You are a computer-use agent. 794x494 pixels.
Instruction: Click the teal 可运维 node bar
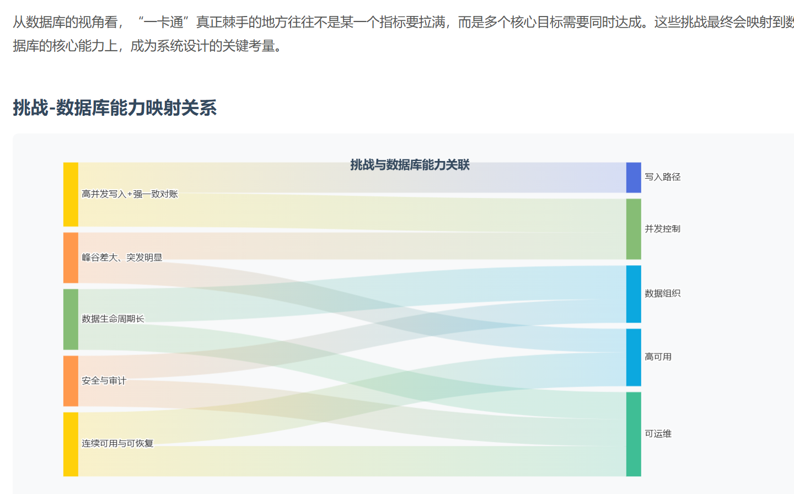tap(634, 434)
